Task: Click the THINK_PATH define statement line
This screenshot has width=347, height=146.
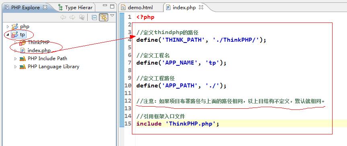Action: pyautogui.click(x=201, y=40)
